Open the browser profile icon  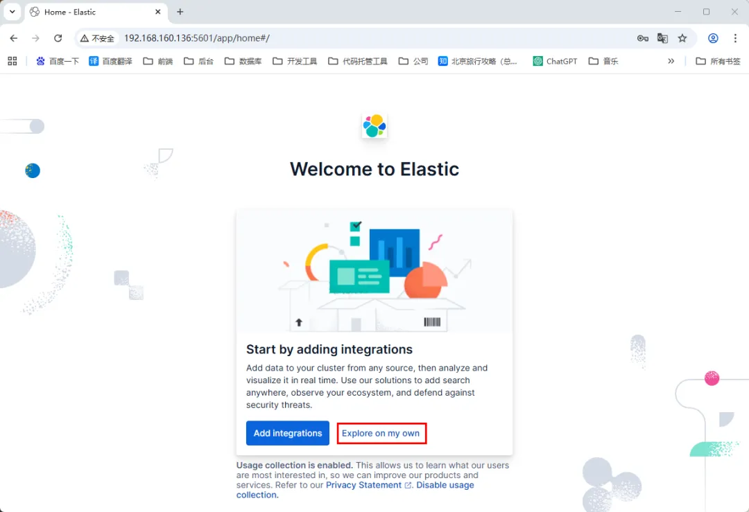(x=713, y=38)
